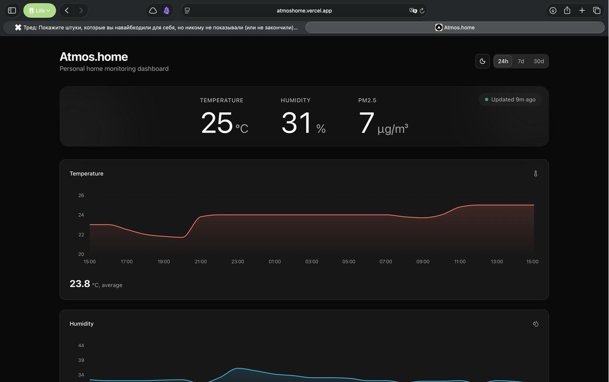This screenshot has height=382, width=609.
Task: Open the Share menu
Action: pyautogui.click(x=567, y=10)
